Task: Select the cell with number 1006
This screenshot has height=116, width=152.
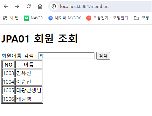Action: point(9,99)
